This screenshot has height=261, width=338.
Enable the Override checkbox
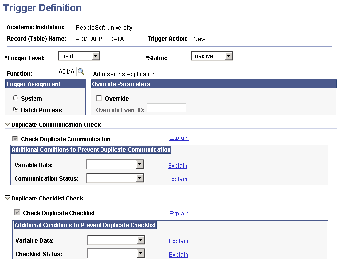tap(99, 98)
